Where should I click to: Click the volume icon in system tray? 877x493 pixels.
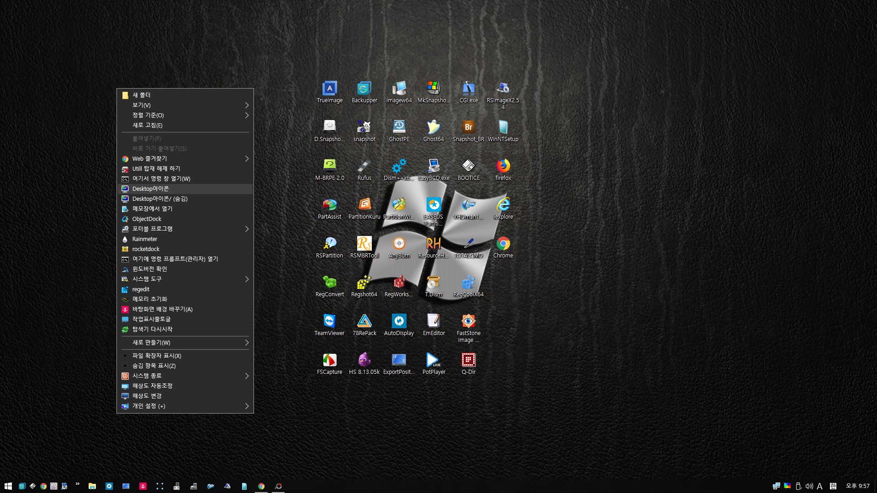(x=809, y=486)
